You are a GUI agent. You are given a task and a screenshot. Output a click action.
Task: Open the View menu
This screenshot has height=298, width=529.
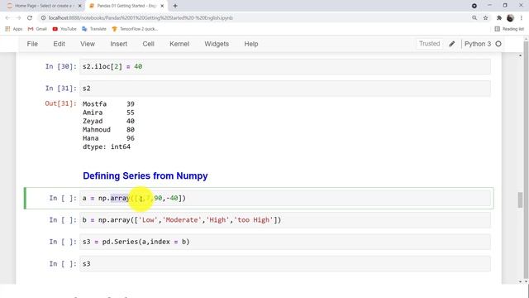click(x=88, y=44)
